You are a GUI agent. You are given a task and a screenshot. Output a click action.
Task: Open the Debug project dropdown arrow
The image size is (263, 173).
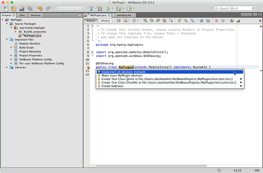click(123, 9)
